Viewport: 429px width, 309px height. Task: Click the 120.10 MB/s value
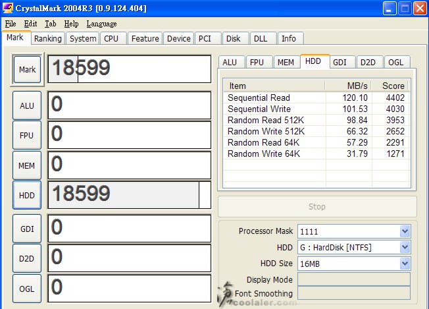pos(355,98)
